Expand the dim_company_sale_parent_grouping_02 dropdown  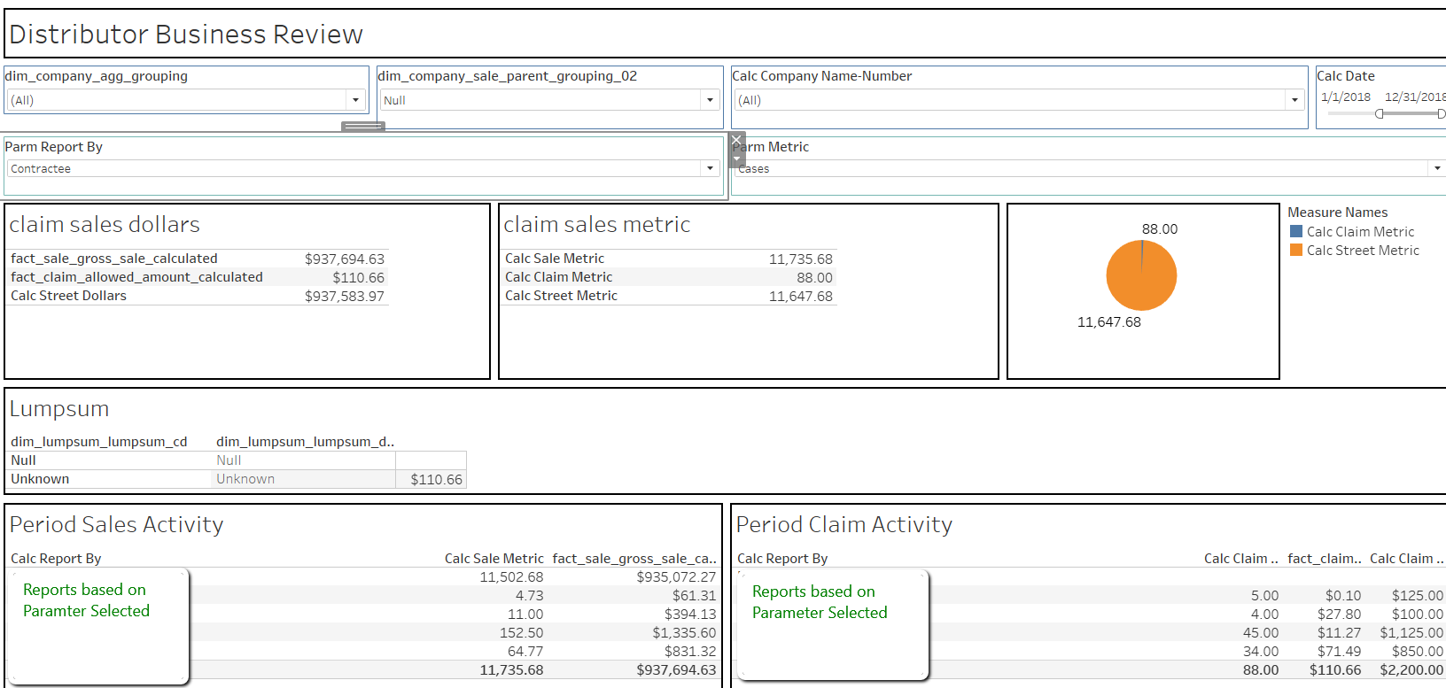click(710, 100)
